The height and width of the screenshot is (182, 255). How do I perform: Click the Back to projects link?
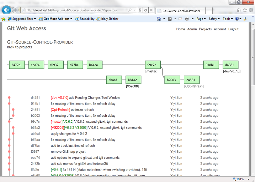coord(19,47)
